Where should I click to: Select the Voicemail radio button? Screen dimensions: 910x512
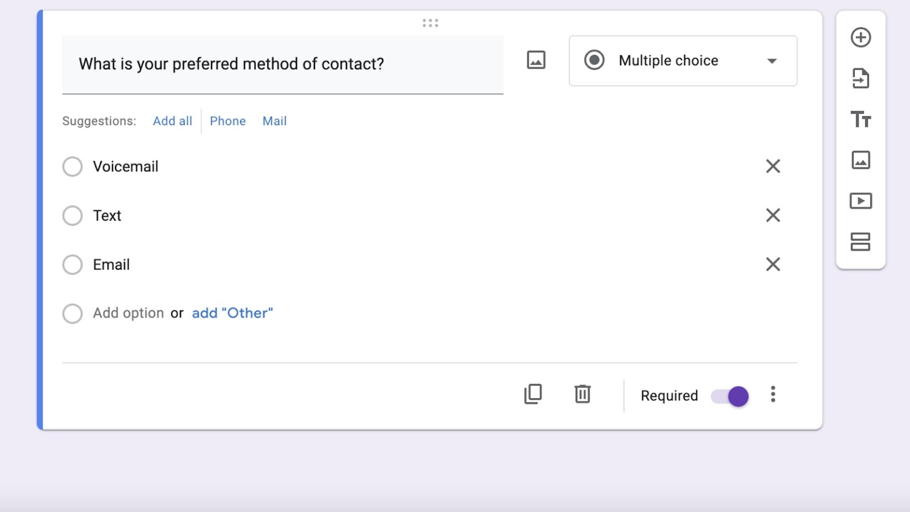click(72, 167)
